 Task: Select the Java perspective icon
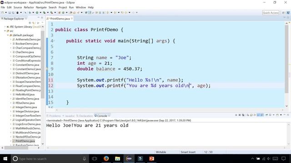click(288, 13)
